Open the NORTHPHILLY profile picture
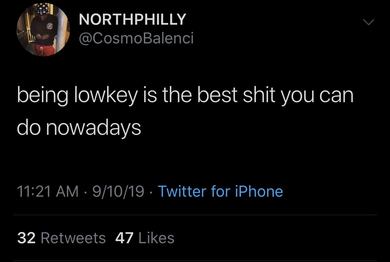The width and height of the screenshot is (390, 262). 43,30
